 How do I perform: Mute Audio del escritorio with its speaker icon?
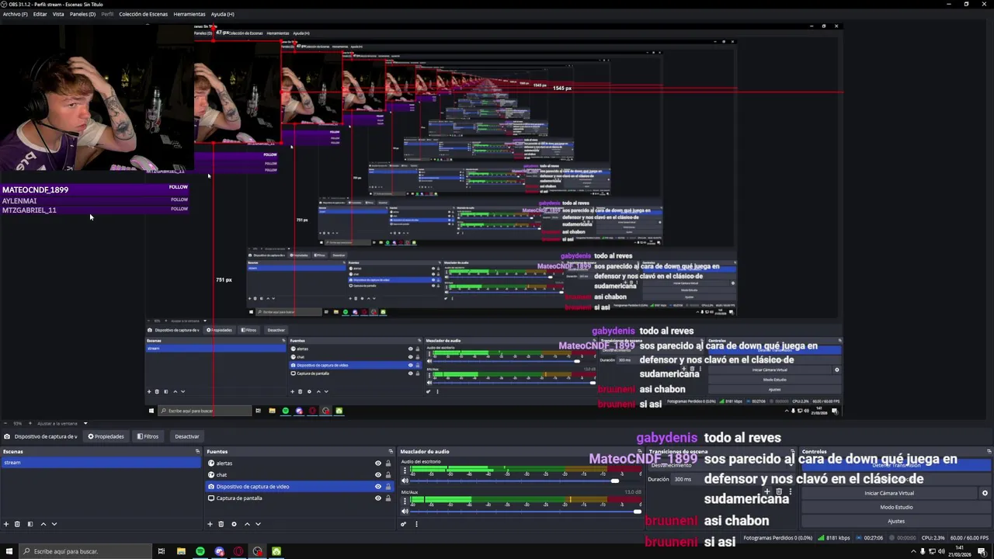[404, 481]
